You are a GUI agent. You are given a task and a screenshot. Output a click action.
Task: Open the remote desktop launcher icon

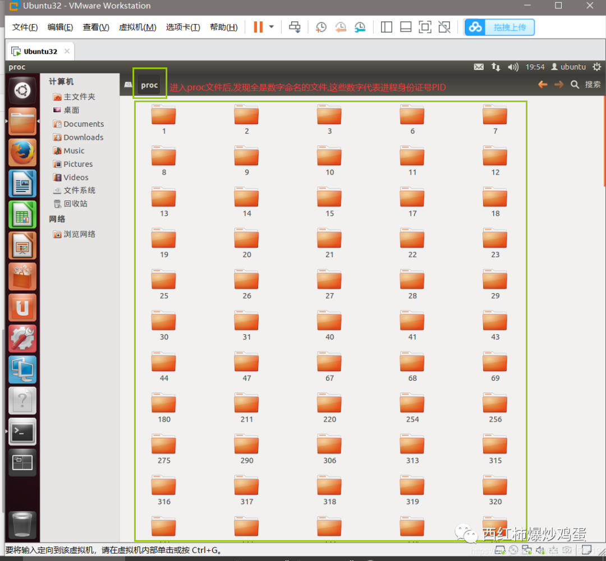click(22, 370)
